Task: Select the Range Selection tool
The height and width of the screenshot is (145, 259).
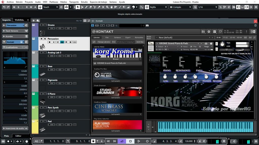Action: pos(82,7)
